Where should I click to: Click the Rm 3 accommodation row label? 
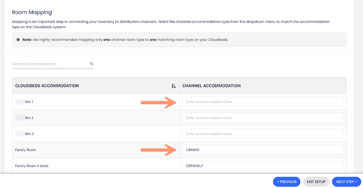[29, 134]
